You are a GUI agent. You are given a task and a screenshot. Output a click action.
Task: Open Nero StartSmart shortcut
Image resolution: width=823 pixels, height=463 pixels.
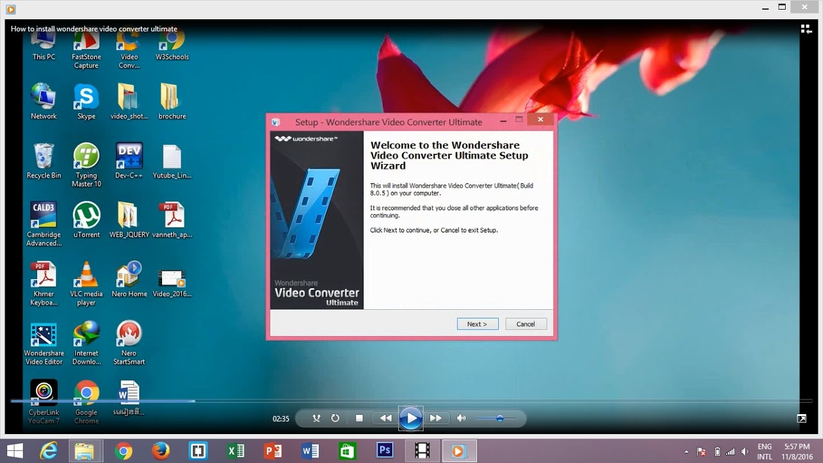129,343
